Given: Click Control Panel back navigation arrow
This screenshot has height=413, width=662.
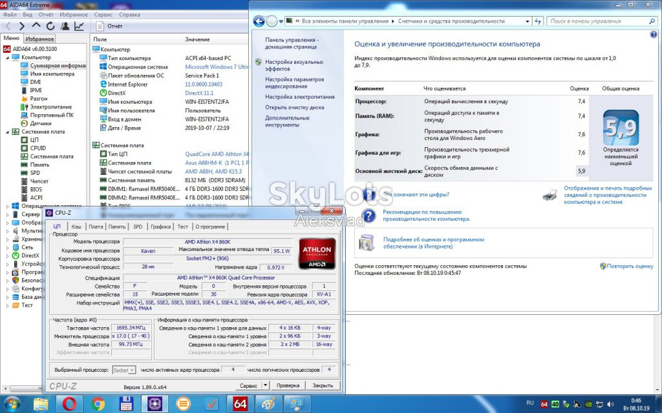Looking at the screenshot, I should (259, 21).
